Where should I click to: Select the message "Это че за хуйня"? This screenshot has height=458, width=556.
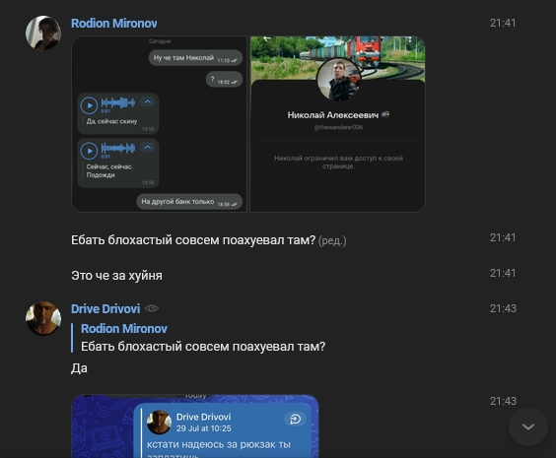(x=116, y=276)
